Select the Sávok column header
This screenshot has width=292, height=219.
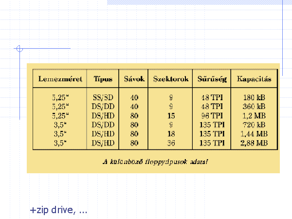(134, 79)
